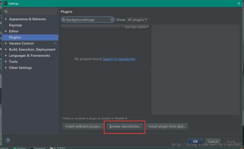244x149 pixels.
Task: Click 'Check or uncheck a plugin' hint text
Action: pos(95,118)
